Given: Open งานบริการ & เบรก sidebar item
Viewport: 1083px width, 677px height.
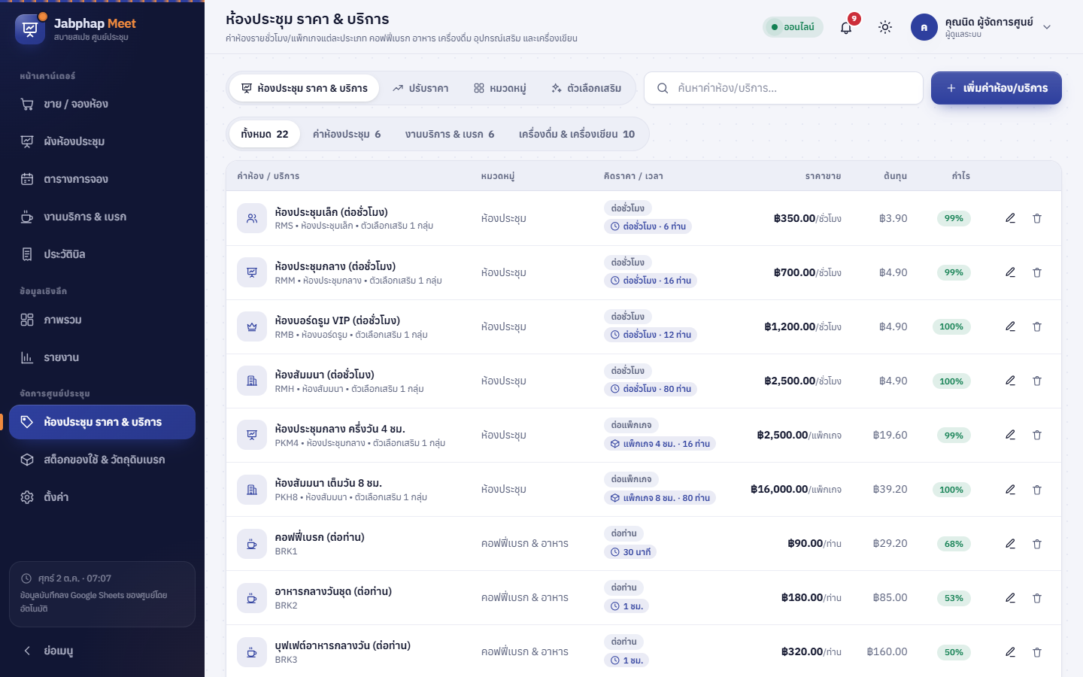Looking at the screenshot, I should point(102,217).
